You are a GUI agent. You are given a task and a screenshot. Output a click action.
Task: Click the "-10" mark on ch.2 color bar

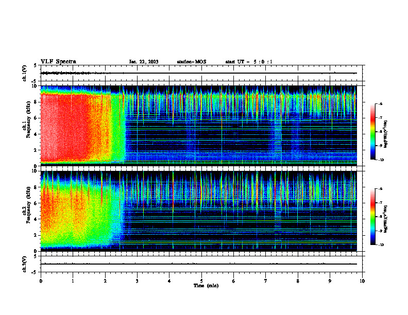tap(381, 245)
